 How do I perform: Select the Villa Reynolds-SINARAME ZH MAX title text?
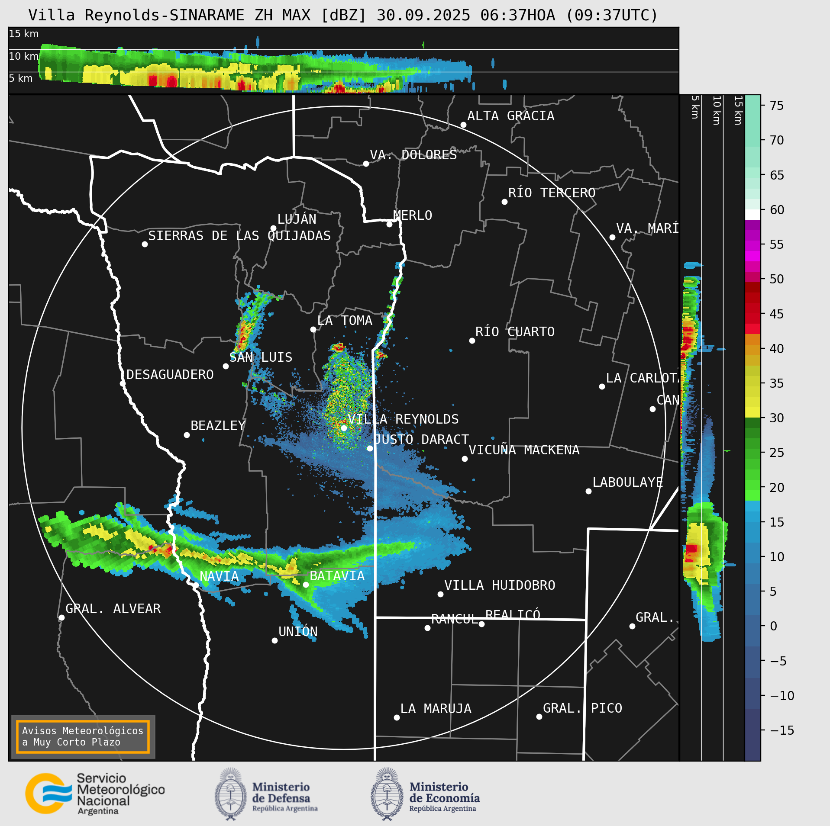coord(343,15)
